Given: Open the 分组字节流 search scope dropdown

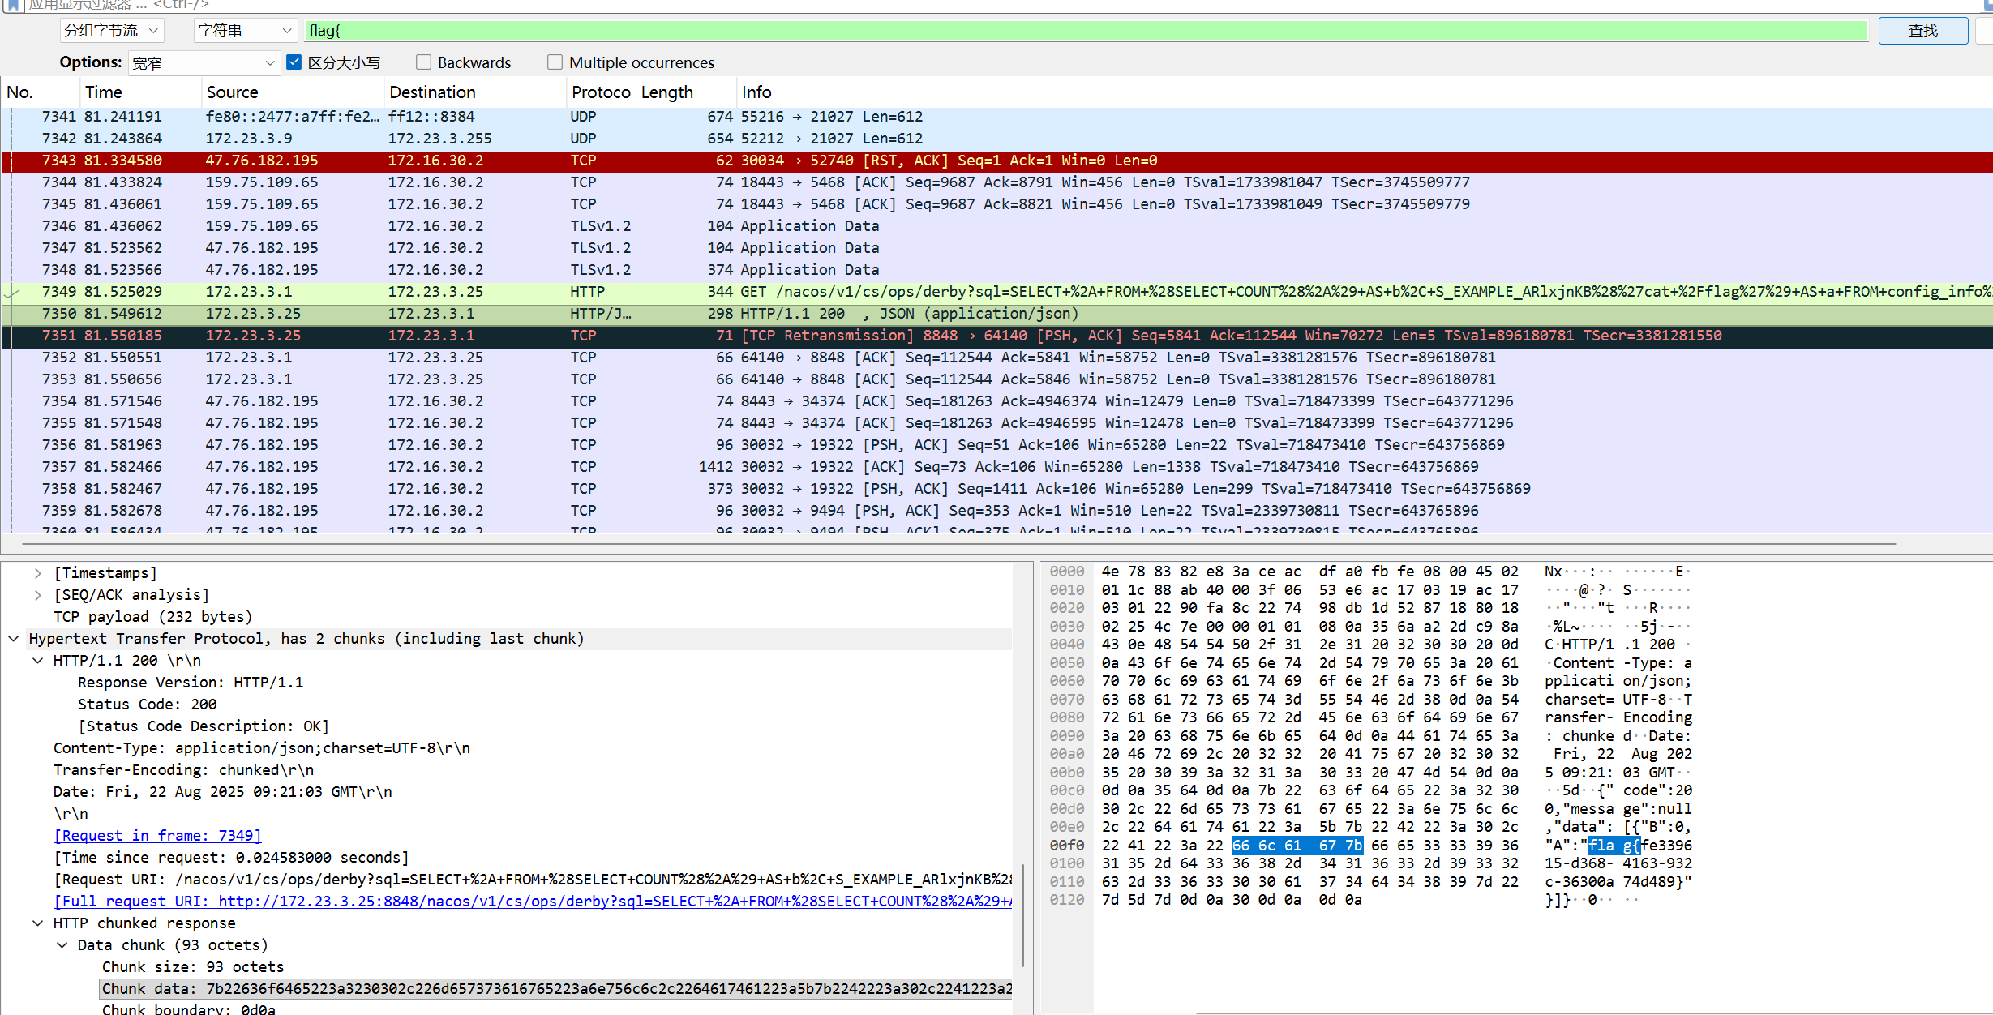Looking at the screenshot, I should [112, 31].
